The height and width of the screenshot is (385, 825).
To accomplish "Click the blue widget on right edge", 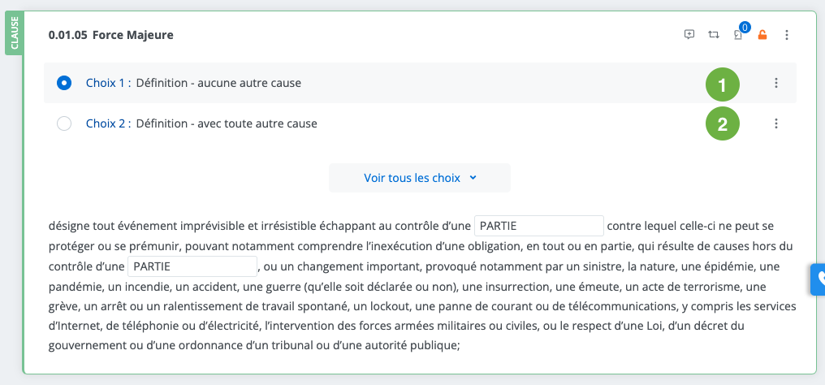I will coord(818,278).
